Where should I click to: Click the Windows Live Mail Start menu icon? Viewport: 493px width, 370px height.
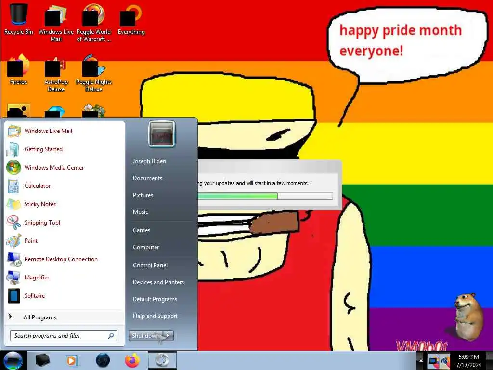(x=14, y=131)
